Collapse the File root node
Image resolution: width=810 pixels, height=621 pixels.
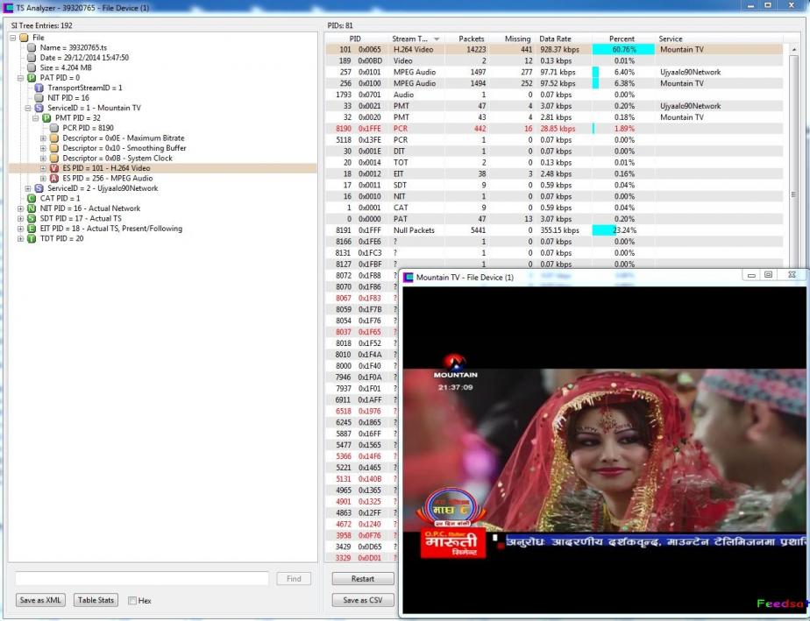point(13,38)
